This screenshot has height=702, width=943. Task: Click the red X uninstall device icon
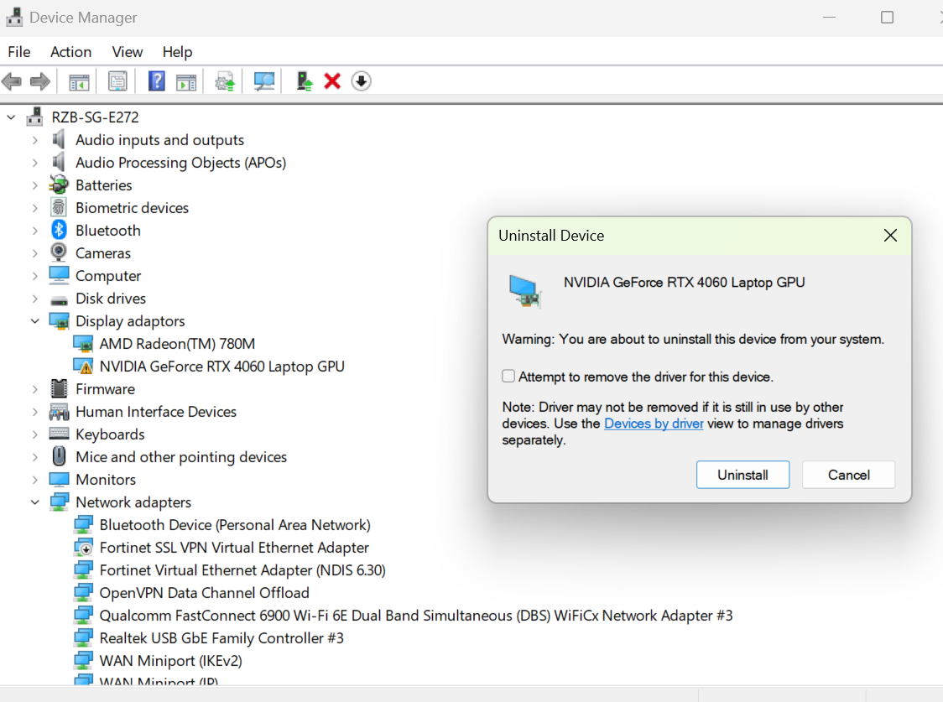(x=332, y=81)
